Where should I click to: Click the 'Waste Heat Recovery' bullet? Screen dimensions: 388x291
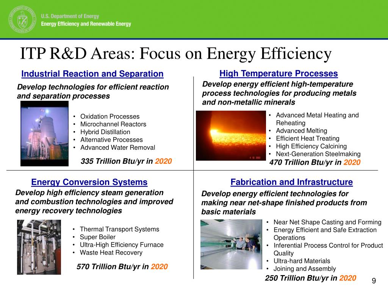coord(111,252)
